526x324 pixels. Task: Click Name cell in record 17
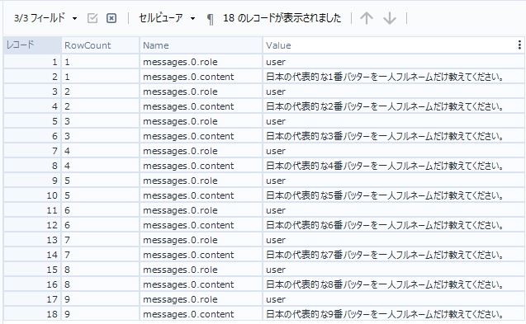coord(201,299)
